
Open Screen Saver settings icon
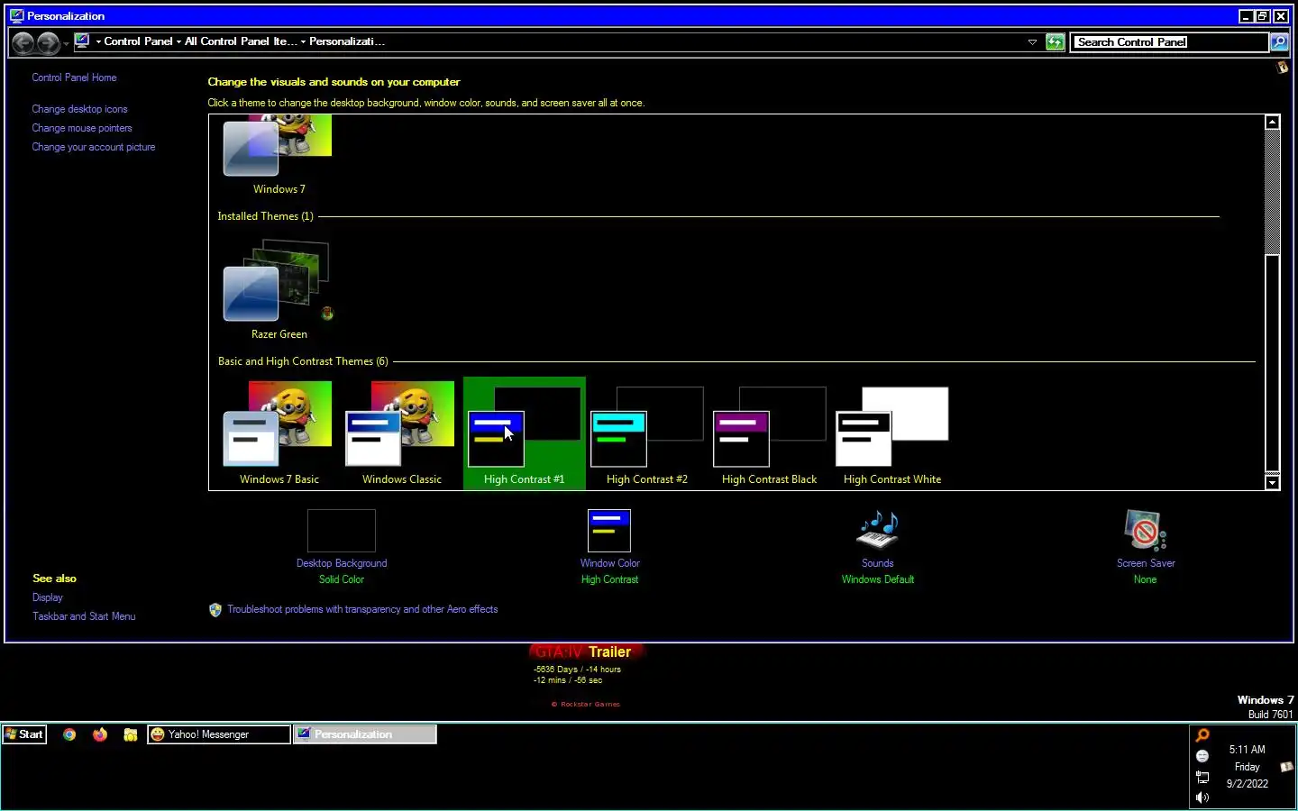(1145, 531)
